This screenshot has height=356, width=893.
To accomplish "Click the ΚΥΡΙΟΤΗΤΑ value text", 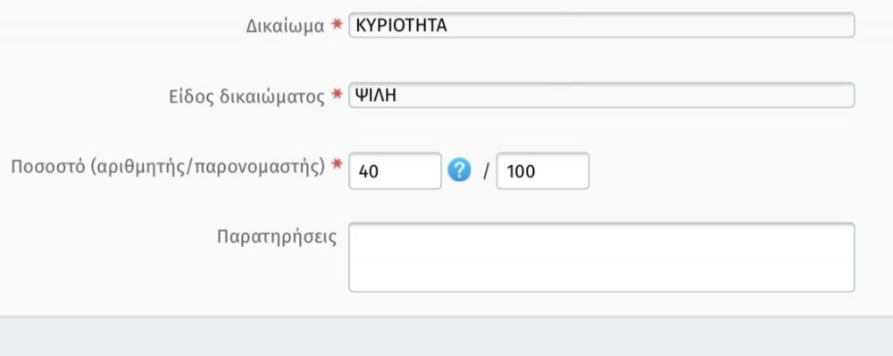I will (401, 25).
